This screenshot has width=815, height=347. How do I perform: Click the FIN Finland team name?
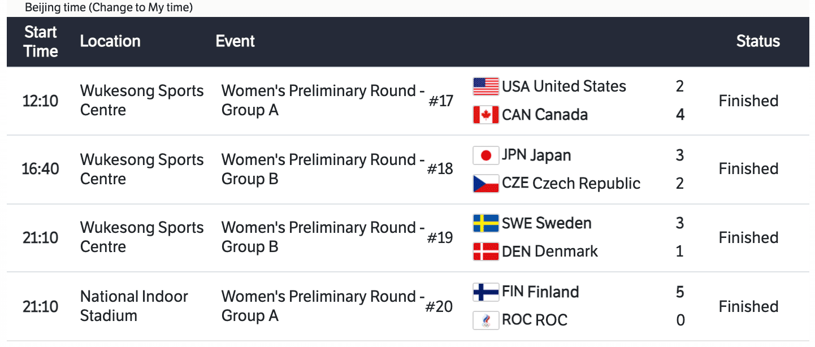pyautogui.click(x=540, y=292)
